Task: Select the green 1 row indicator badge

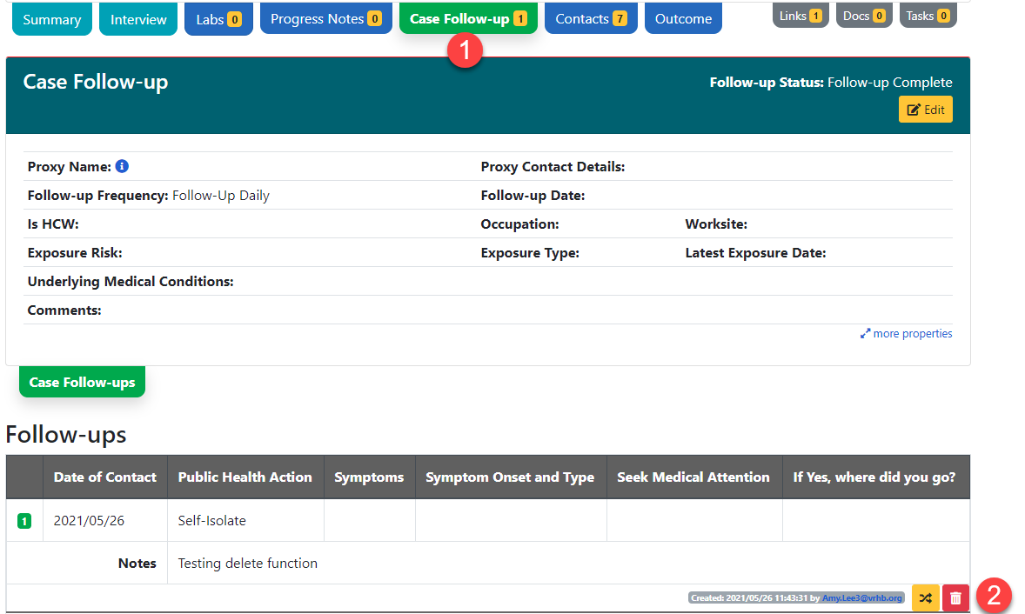Action: point(24,520)
